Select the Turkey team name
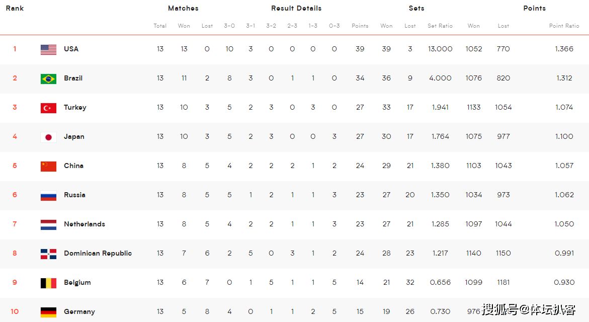589x322 pixels. pyautogui.click(x=75, y=107)
